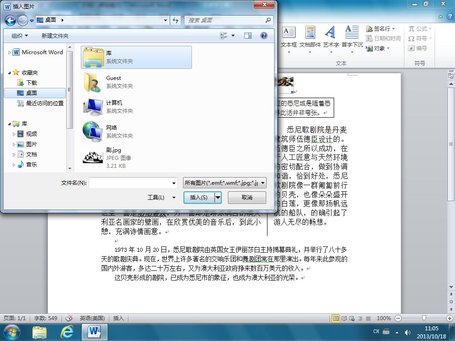The width and height of the screenshot is (455, 341).
Task: Toggle the preview pane icon
Action: [x=248, y=36]
